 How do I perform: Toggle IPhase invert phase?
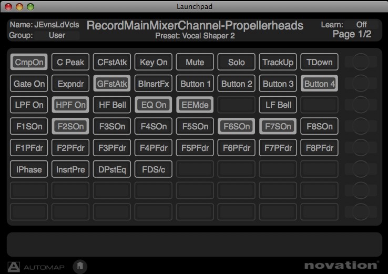(x=29, y=169)
